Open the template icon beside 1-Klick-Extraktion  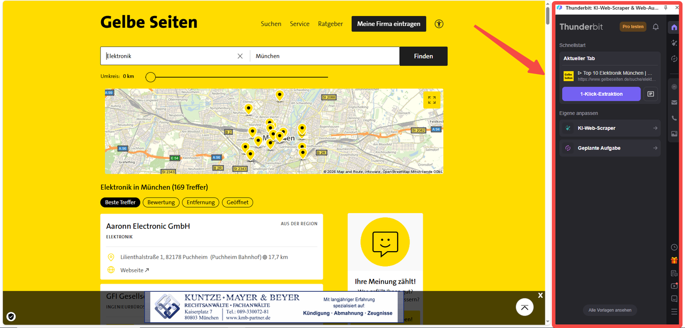(x=650, y=94)
